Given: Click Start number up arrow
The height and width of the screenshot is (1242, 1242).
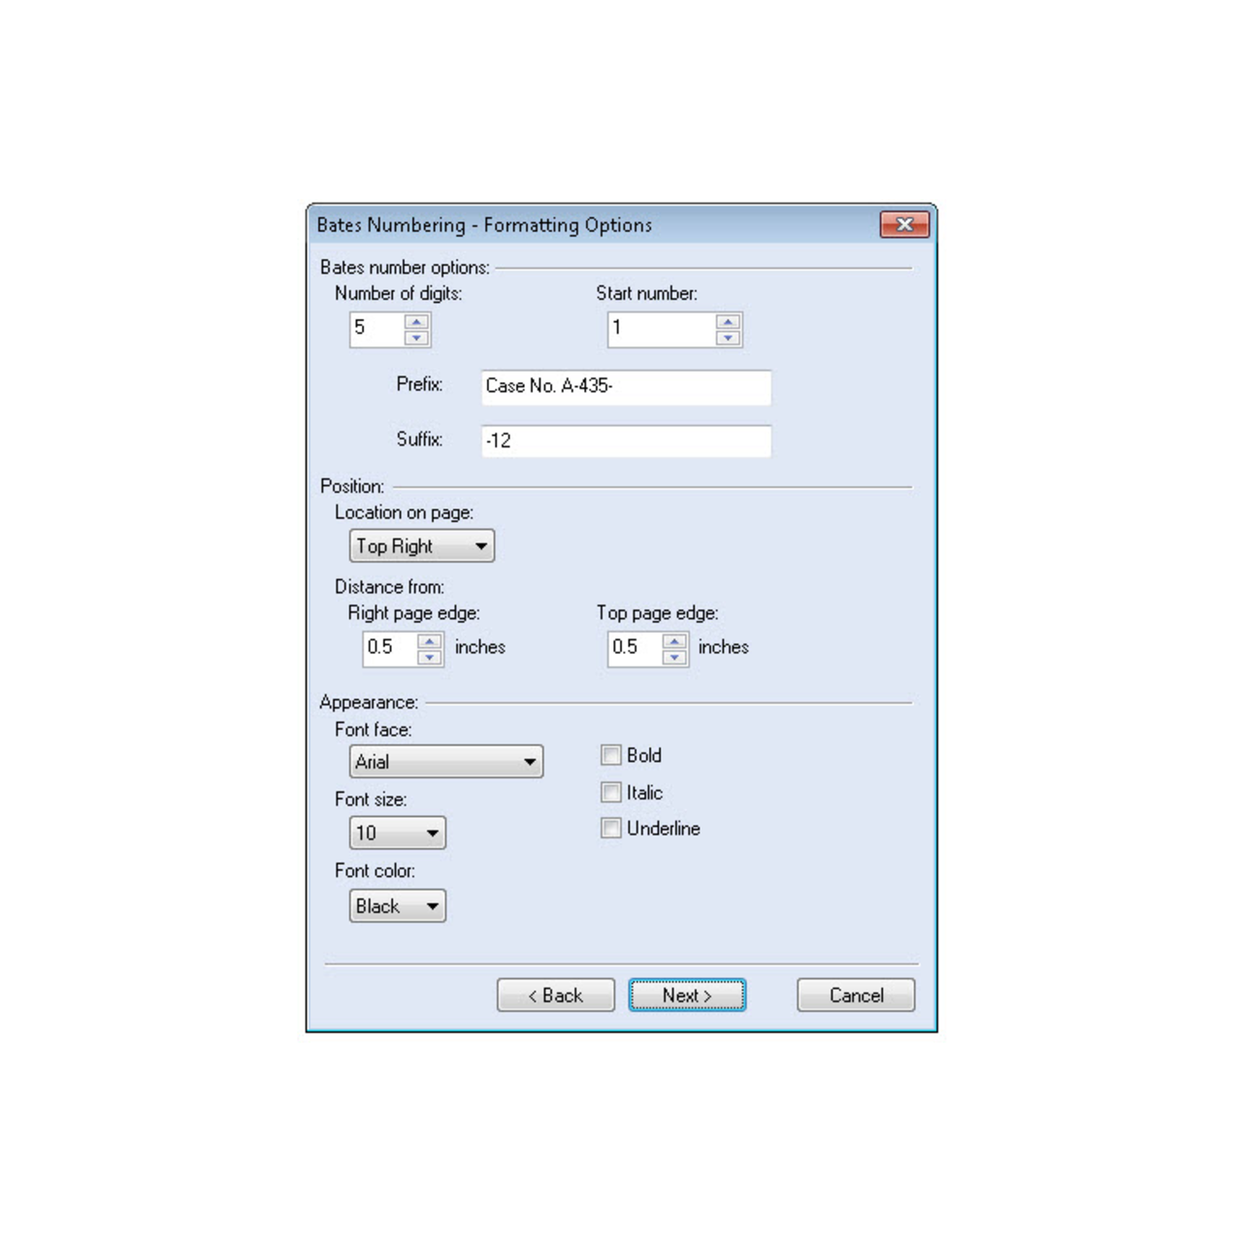Looking at the screenshot, I should [728, 322].
